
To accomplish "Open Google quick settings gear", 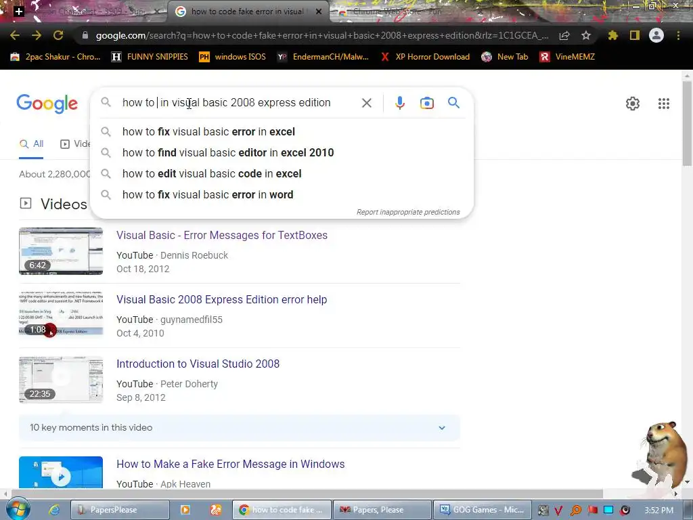I will point(633,104).
